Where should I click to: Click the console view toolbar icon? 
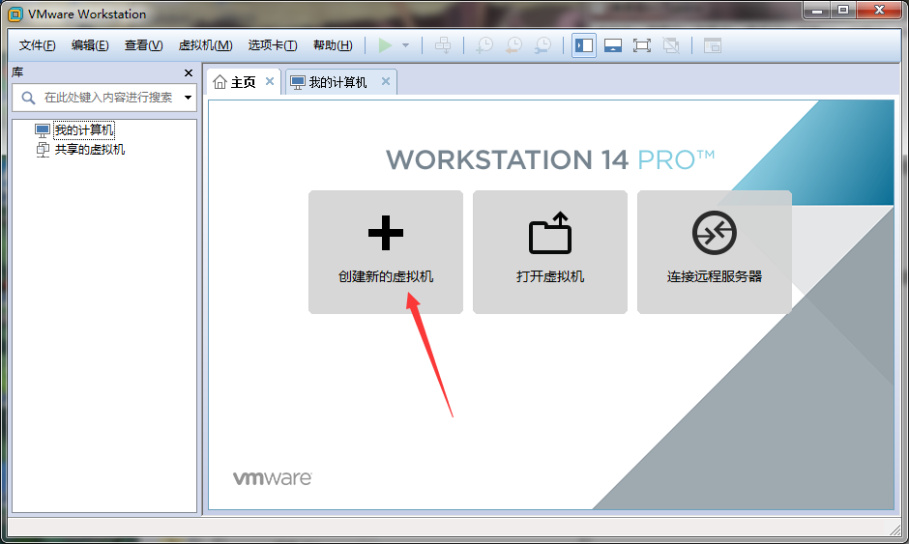pyautogui.click(x=712, y=45)
